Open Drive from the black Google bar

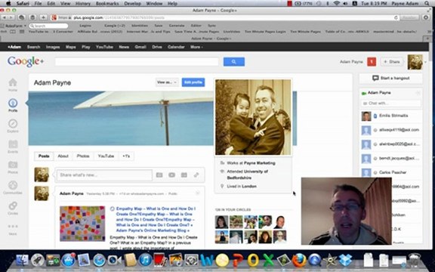coord(157,47)
